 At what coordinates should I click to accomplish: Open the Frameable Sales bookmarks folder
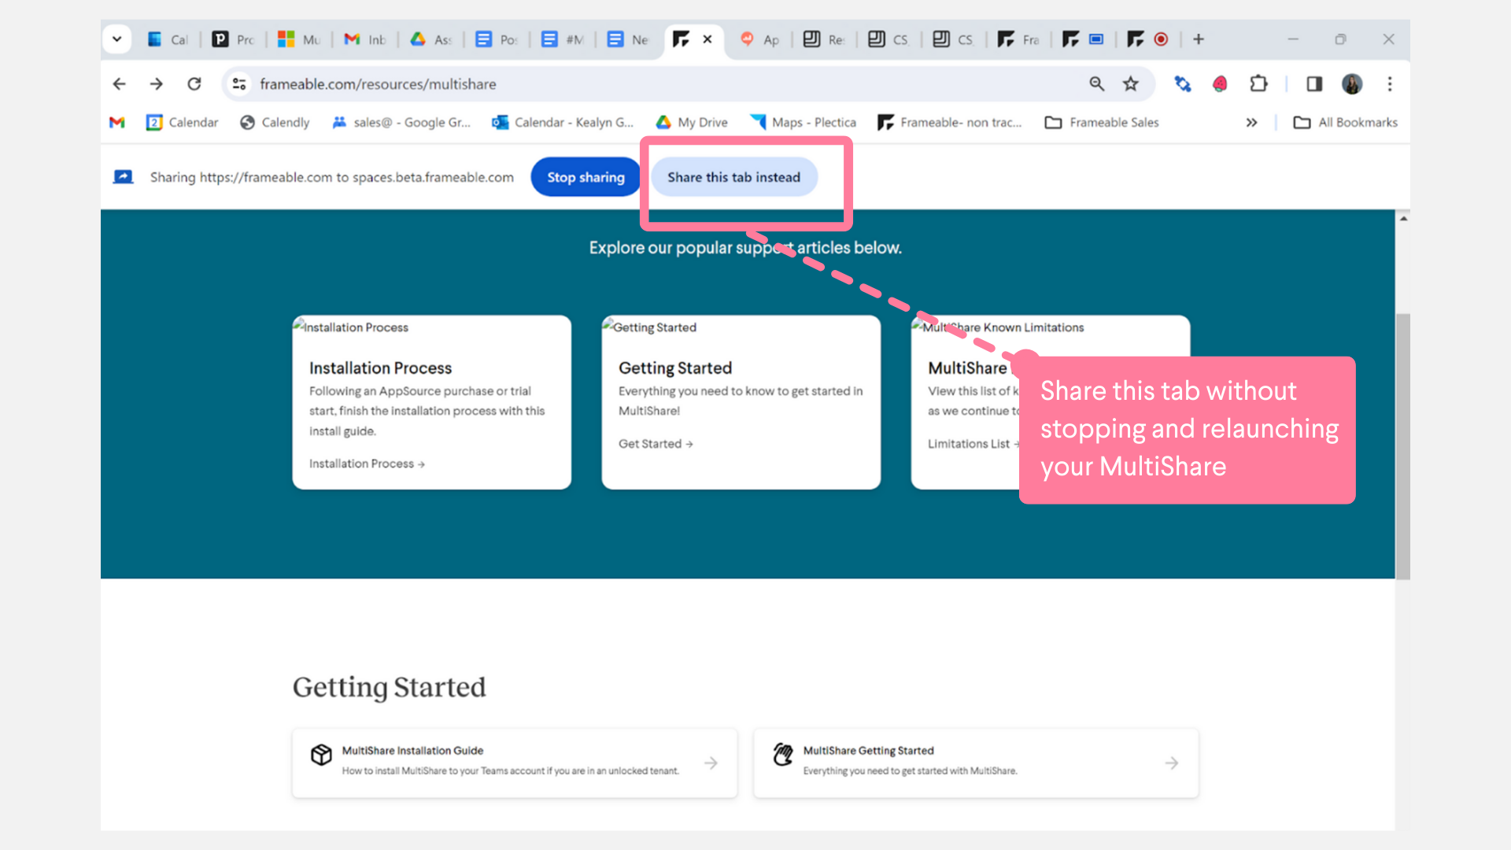pyautogui.click(x=1102, y=122)
